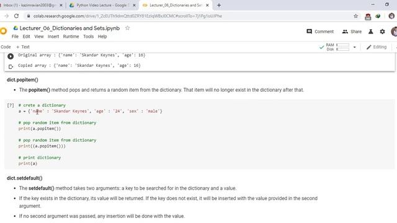Image resolution: width=397 pixels, height=223 pixels.
Task: Close the Lecturer_06 Colab tab
Action: [x=207, y=5]
